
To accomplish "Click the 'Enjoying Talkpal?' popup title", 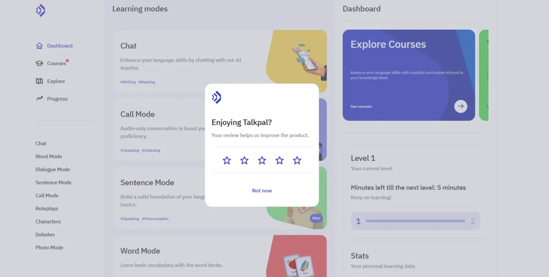I will 241,123.
